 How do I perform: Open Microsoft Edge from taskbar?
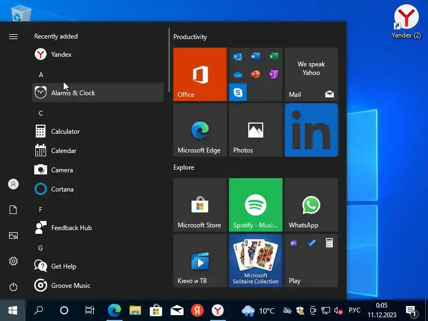114,310
